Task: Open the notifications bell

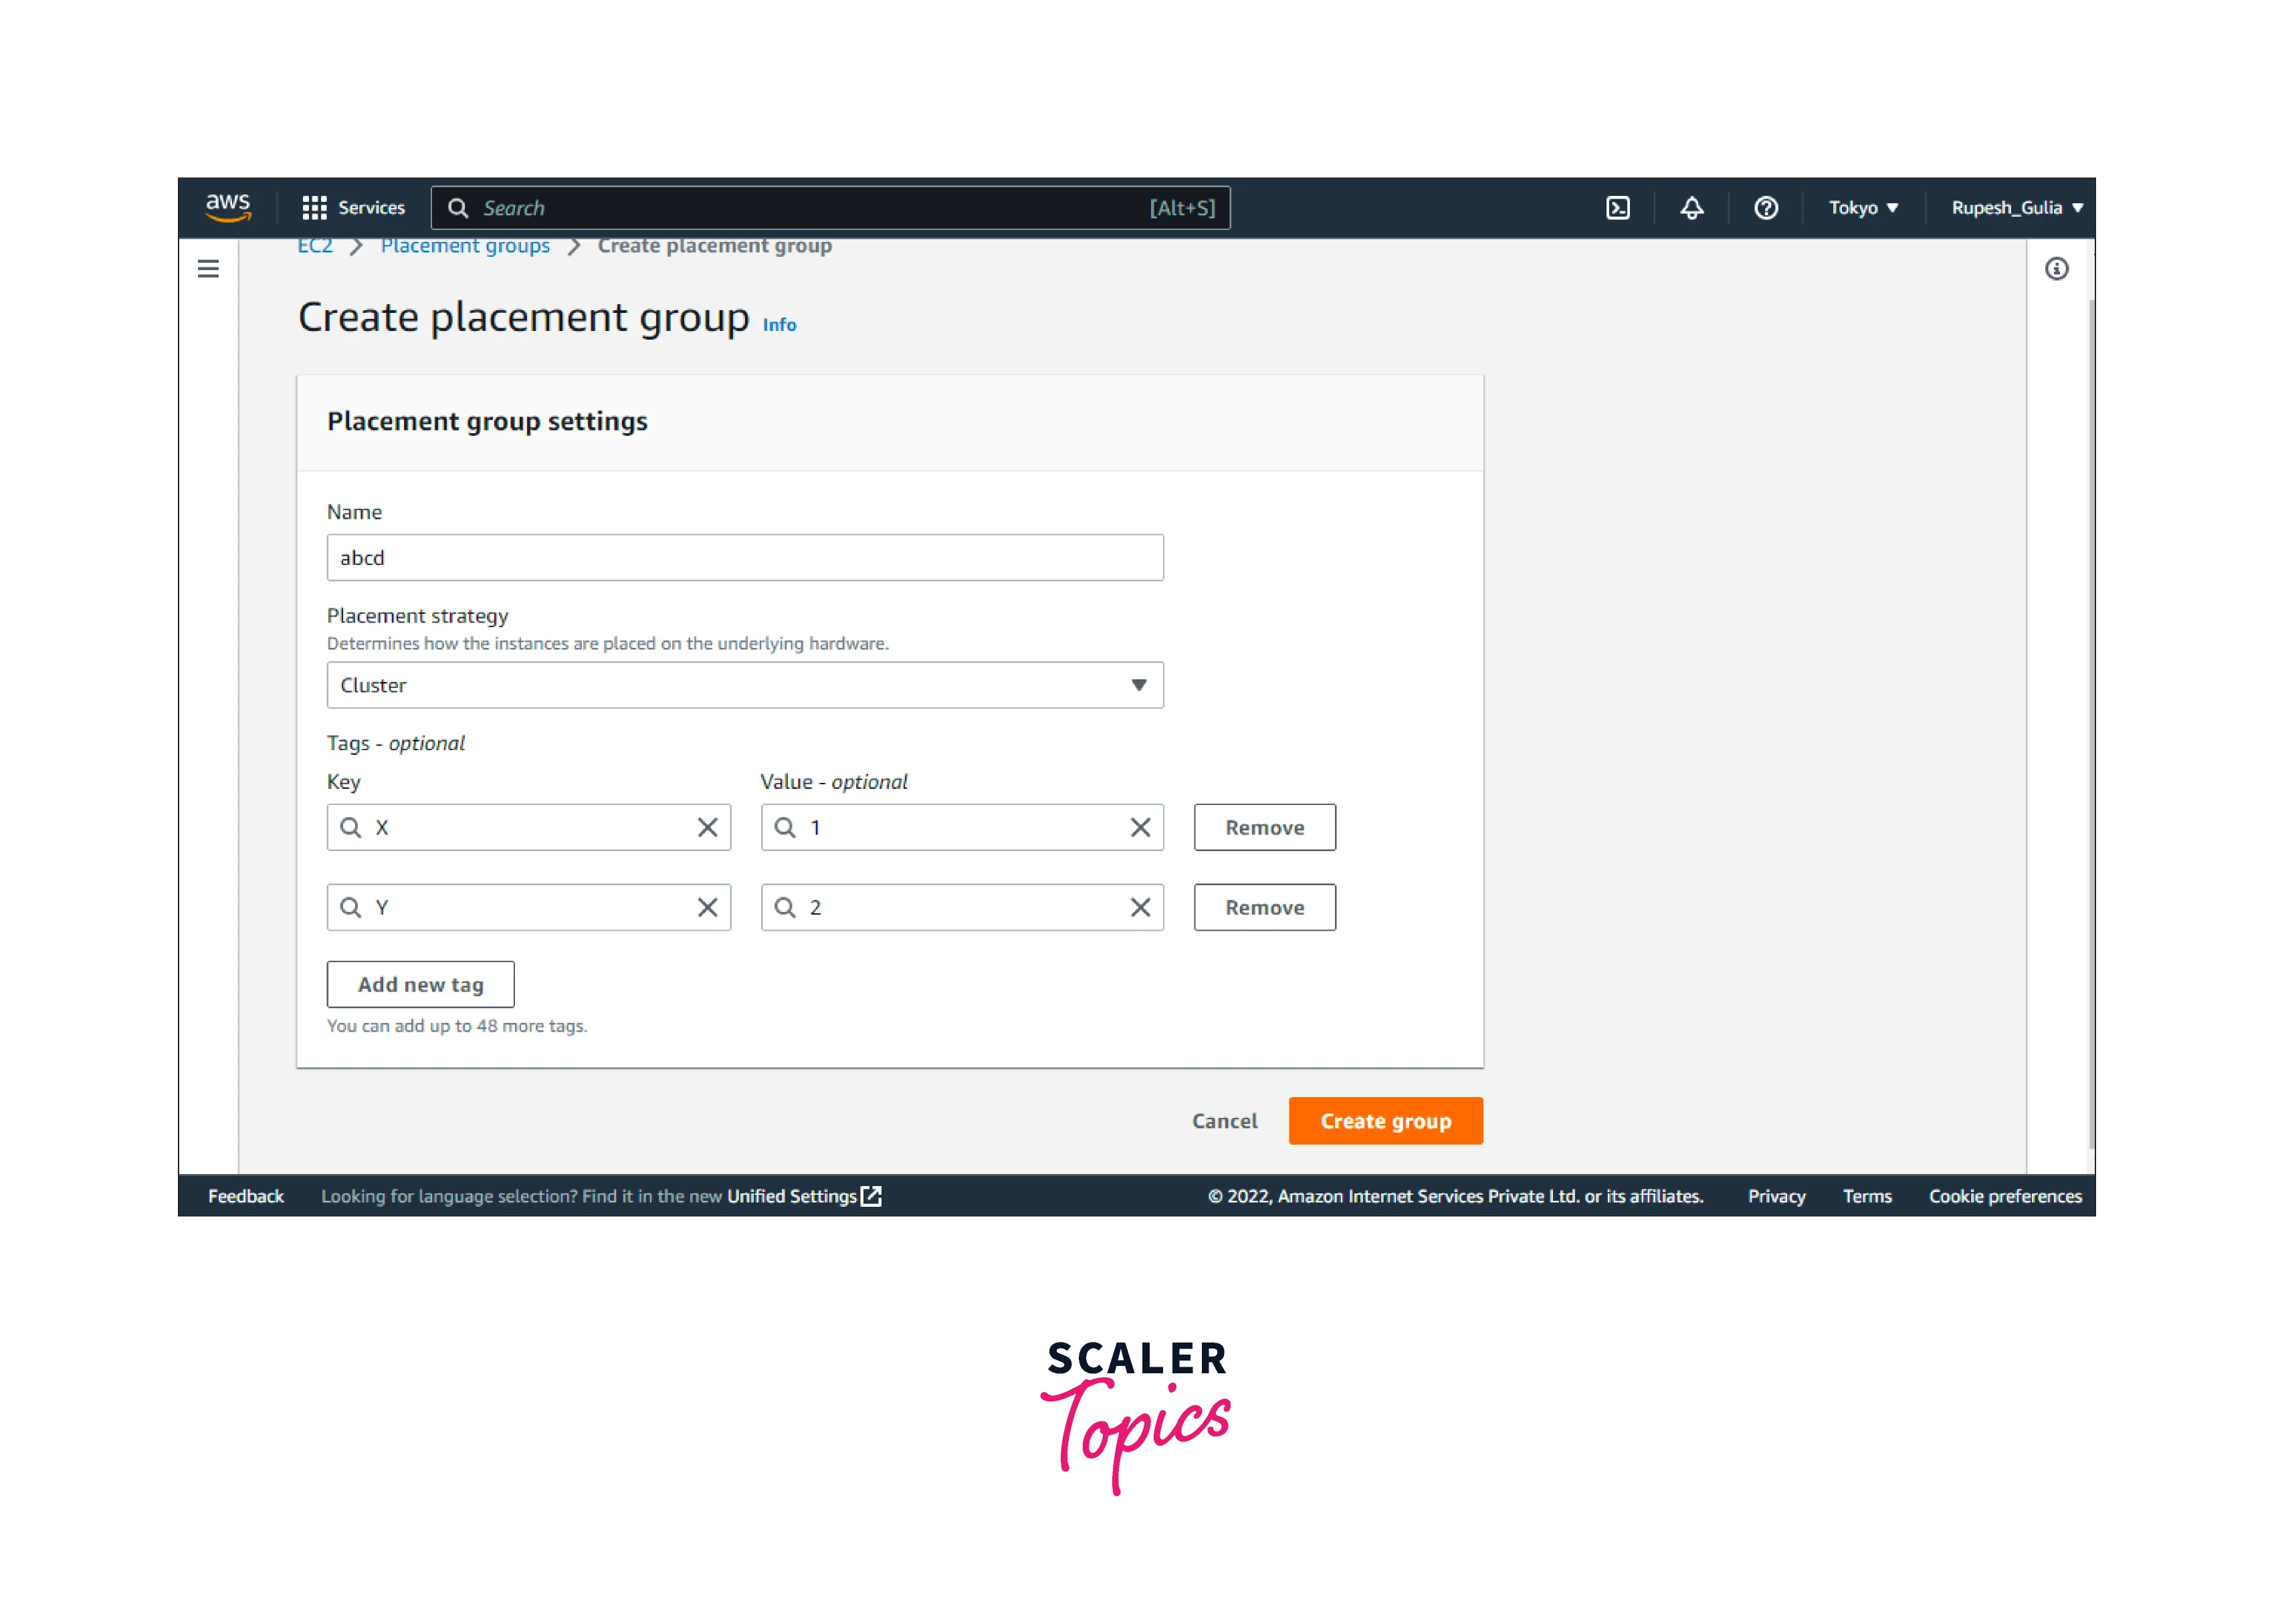Action: click(1691, 208)
